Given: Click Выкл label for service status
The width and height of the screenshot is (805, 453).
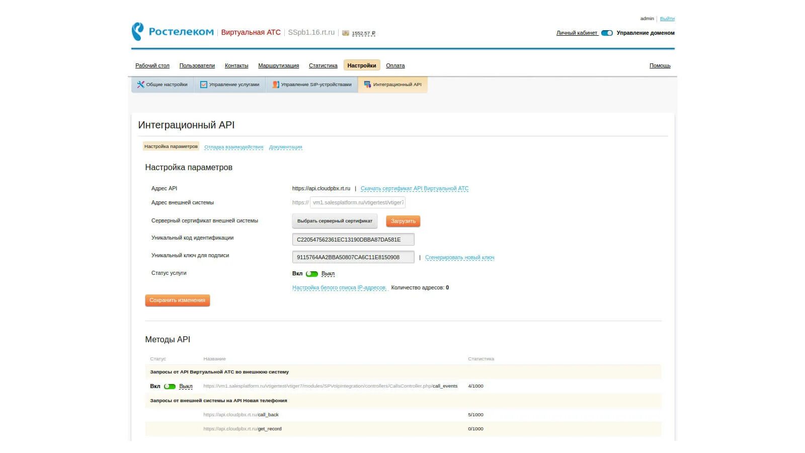Looking at the screenshot, I should click(328, 274).
